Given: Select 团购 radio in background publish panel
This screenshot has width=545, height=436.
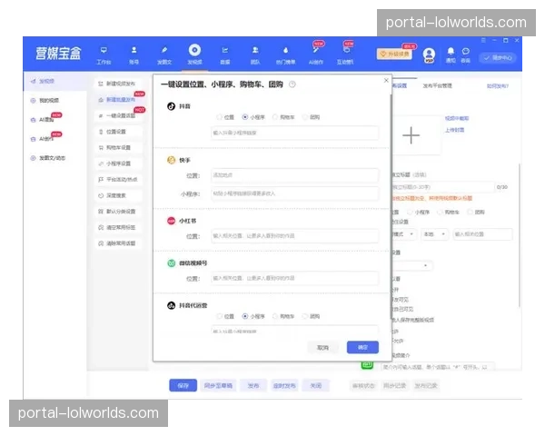Looking at the screenshot, I should 470,212.
